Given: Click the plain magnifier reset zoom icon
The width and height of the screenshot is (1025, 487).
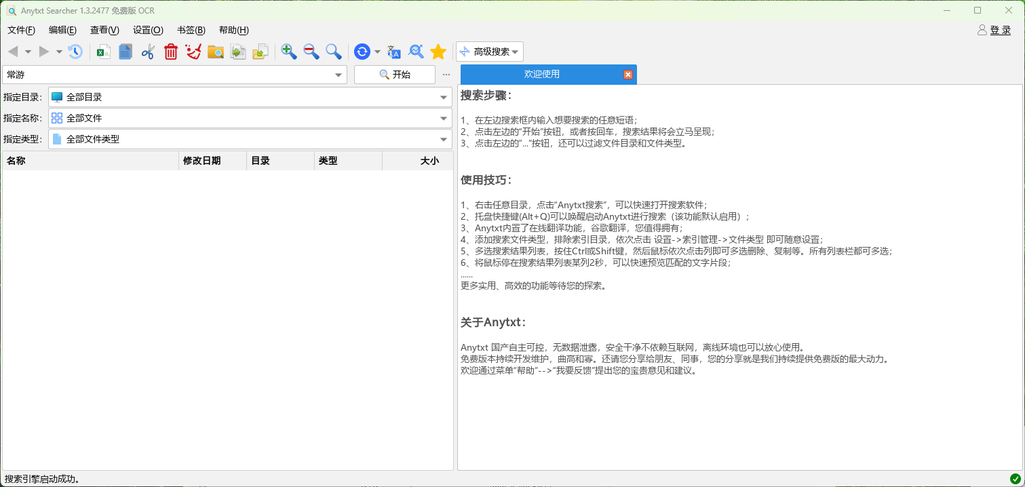Looking at the screenshot, I should click(x=333, y=52).
